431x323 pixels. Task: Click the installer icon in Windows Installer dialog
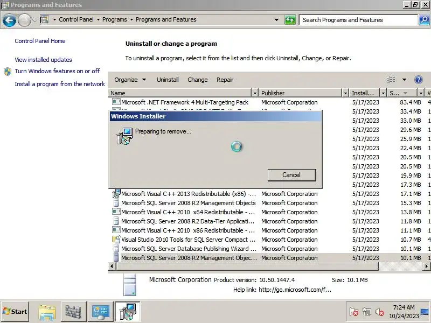point(124,136)
